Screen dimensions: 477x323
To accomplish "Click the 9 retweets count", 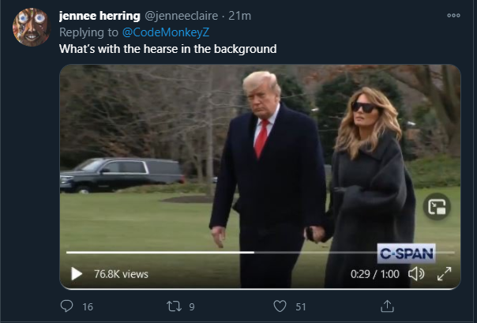I will (192, 306).
